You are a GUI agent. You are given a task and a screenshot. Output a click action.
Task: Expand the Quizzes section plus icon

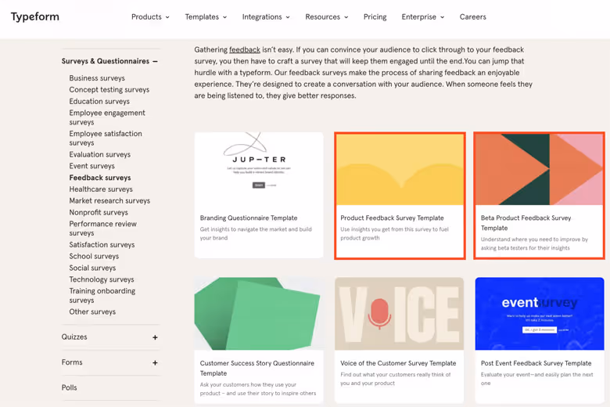click(x=155, y=337)
